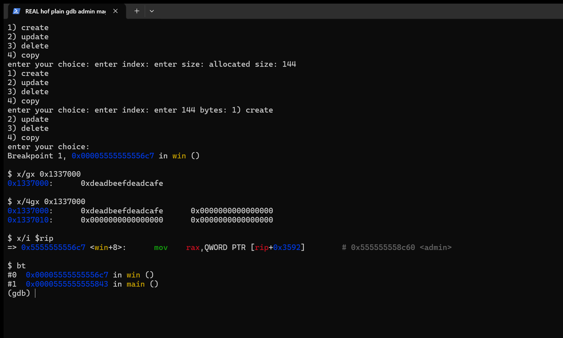Click the value 0xdeadbeefdeadcafe under x/gx command
The image size is (563, 338).
click(122, 183)
